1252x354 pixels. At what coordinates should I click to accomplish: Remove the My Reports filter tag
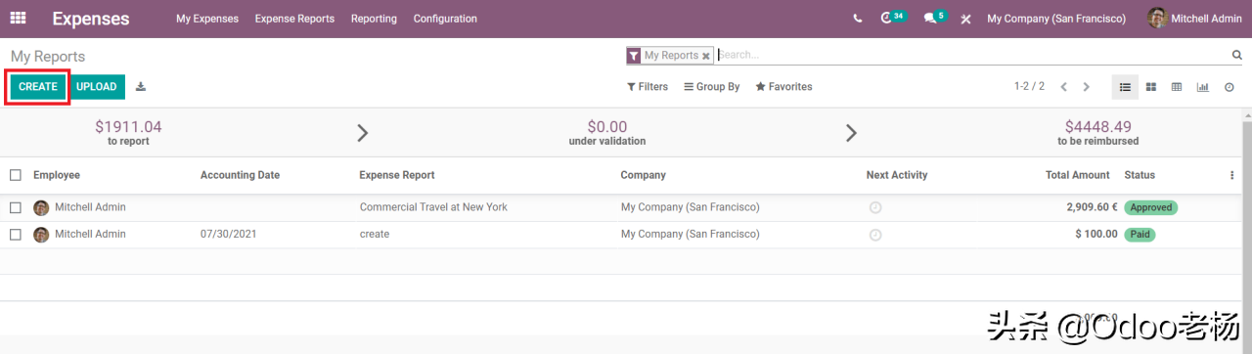pyautogui.click(x=706, y=57)
